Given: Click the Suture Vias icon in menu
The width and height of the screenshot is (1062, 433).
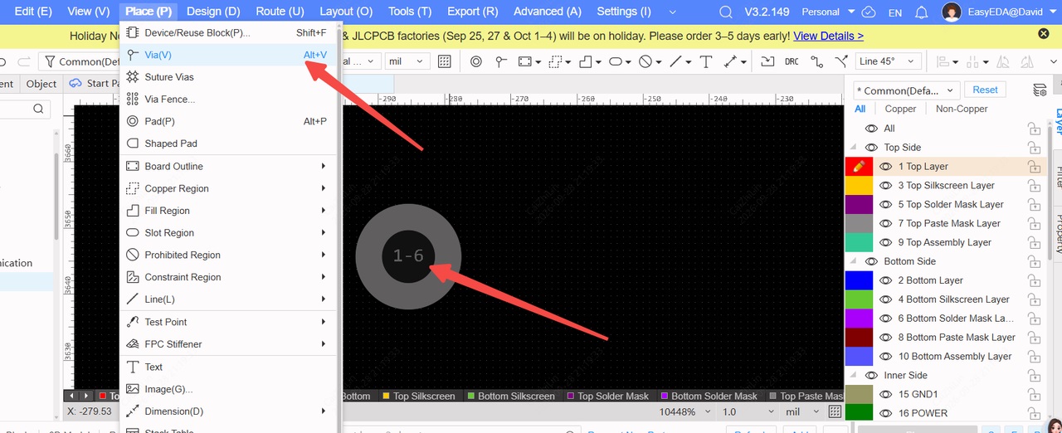Looking at the screenshot, I should (132, 76).
